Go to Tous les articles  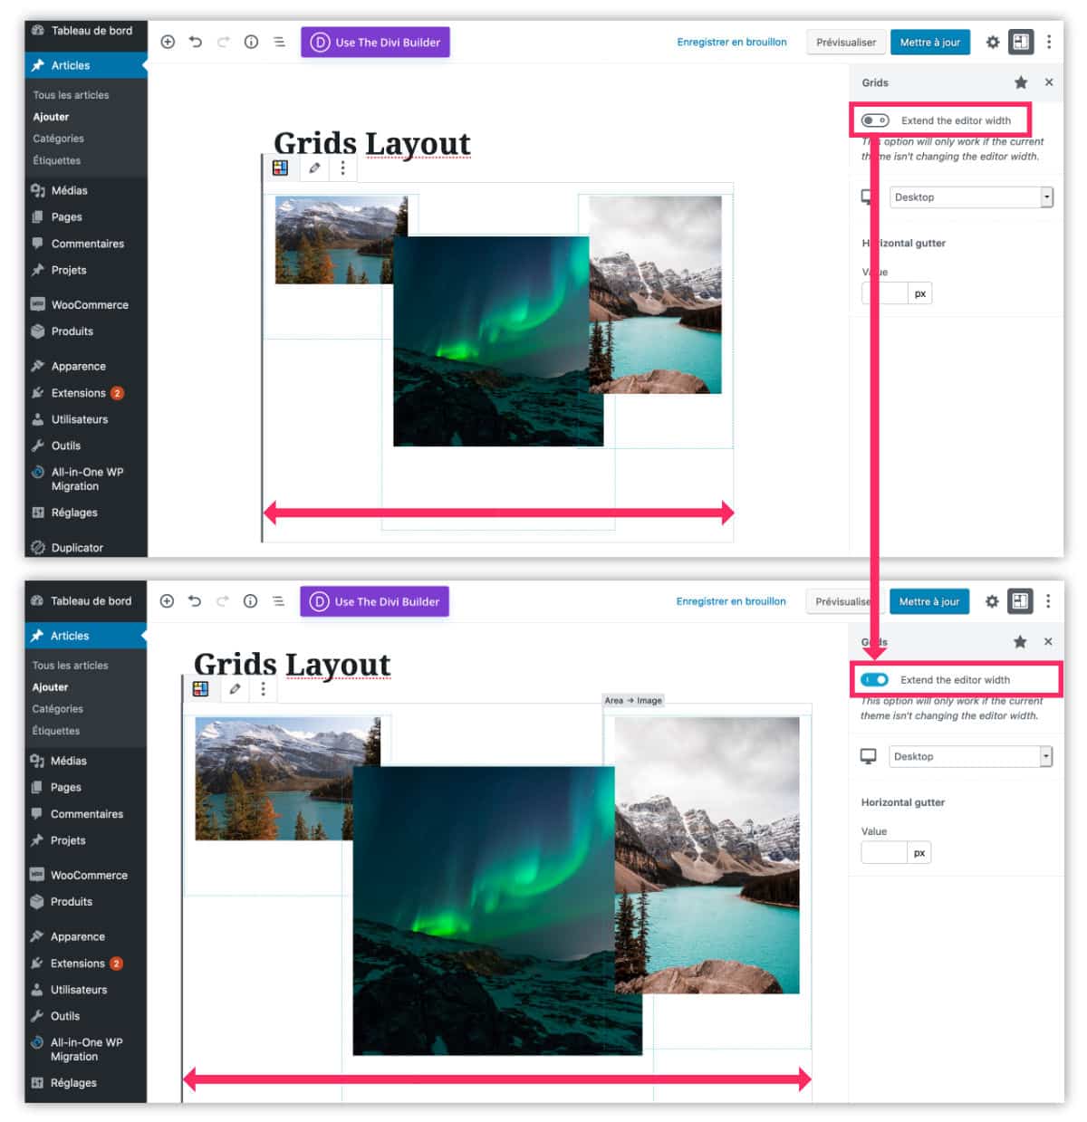72,94
